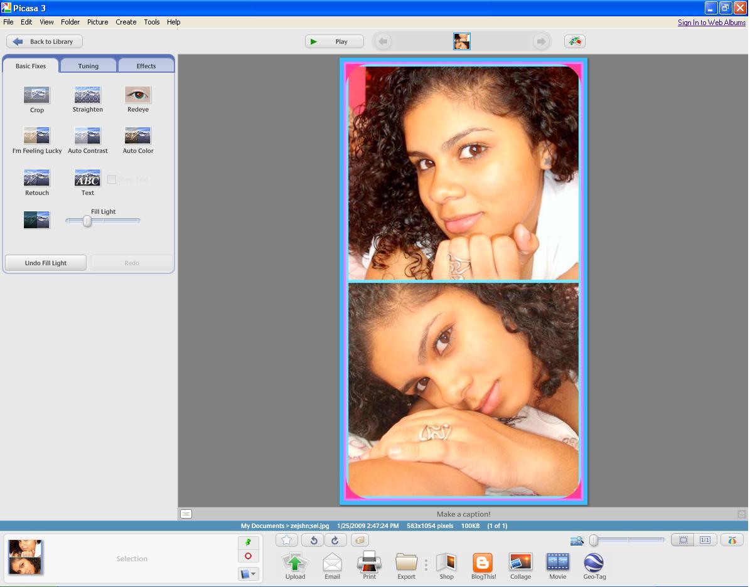Click the file path My Documents > zejshn;sel.jpg

pyautogui.click(x=284, y=526)
